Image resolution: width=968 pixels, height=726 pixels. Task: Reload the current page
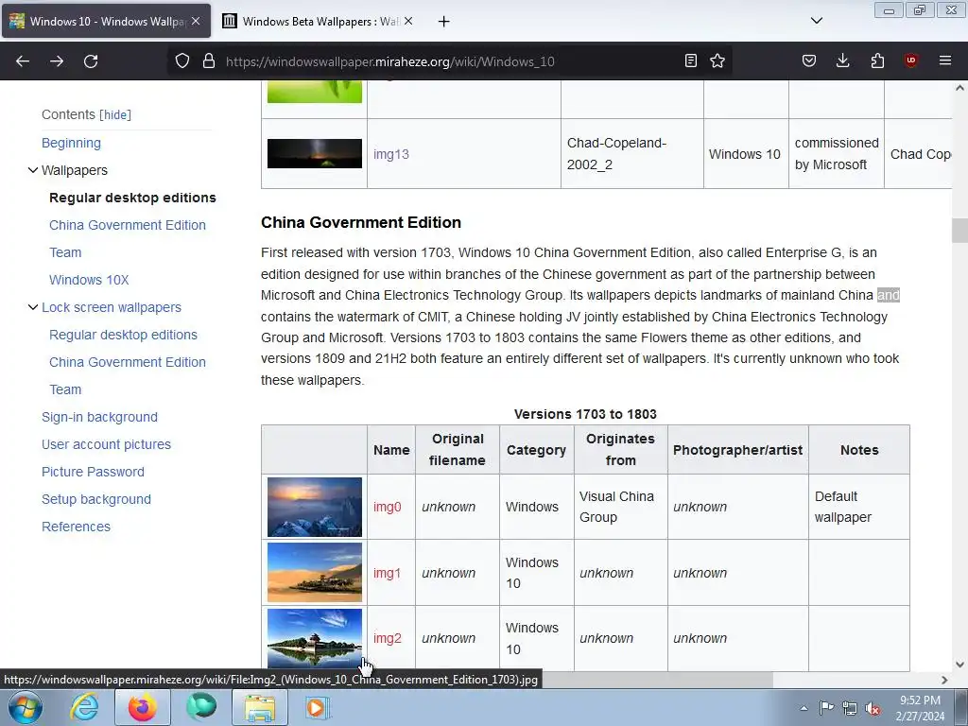(91, 61)
